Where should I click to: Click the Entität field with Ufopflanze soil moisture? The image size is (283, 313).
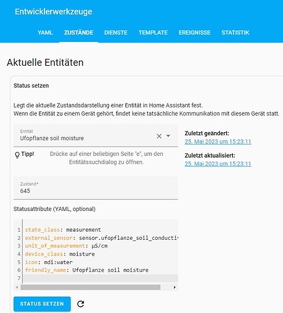pyautogui.click(x=96, y=135)
